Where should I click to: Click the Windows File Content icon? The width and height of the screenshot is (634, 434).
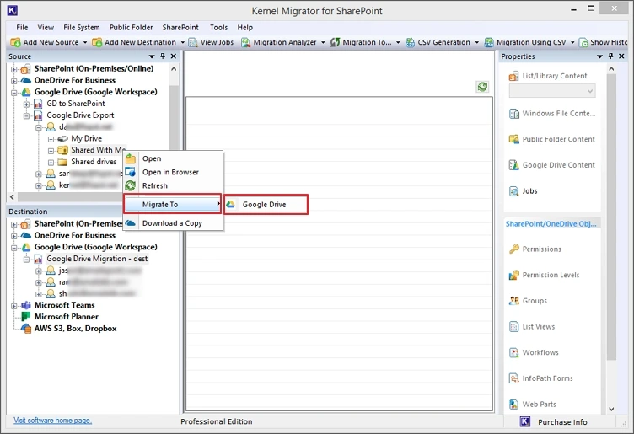point(513,114)
